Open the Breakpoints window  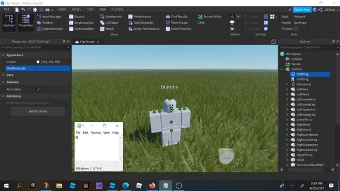[x=111, y=16]
